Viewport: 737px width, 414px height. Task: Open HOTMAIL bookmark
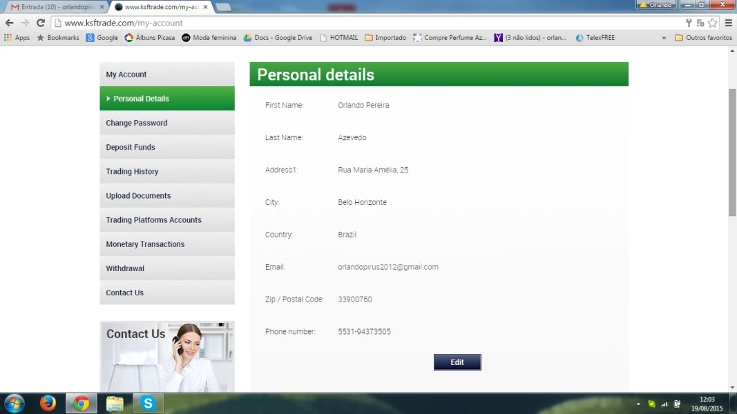point(339,37)
